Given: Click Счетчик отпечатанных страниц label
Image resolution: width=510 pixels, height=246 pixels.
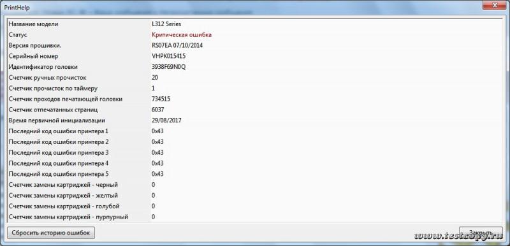Looking at the screenshot, I should click(x=54, y=110).
